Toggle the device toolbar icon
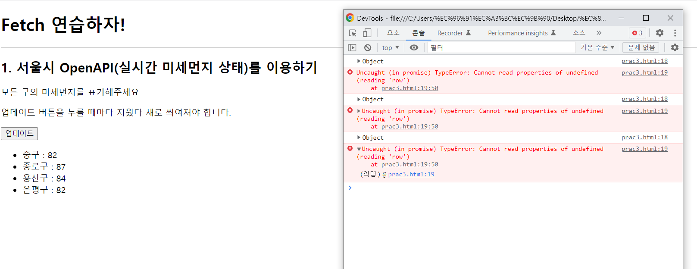Image resolution: width=697 pixels, height=269 pixels. [x=367, y=33]
